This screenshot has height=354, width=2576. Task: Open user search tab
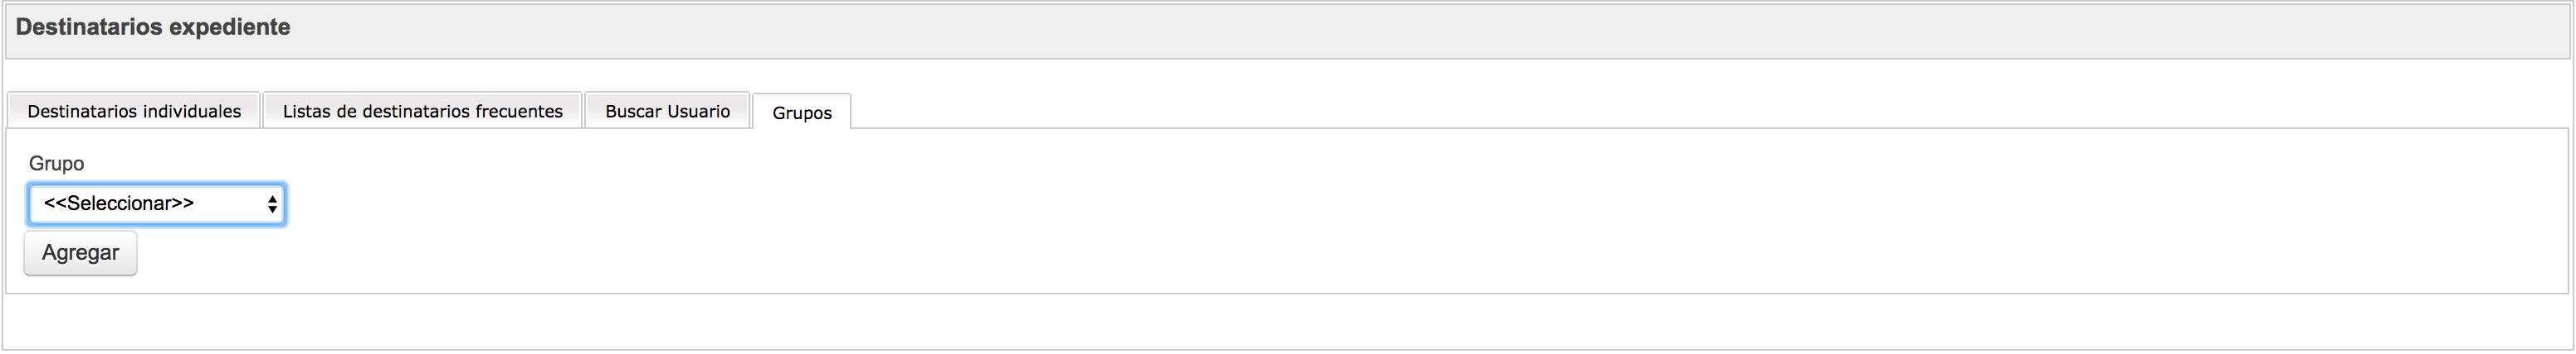coord(667,111)
